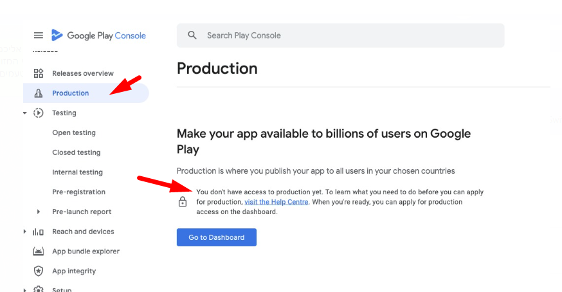This screenshot has width=562, height=292.
Task: Expand the Reach and devices arrow
Action: 24,232
